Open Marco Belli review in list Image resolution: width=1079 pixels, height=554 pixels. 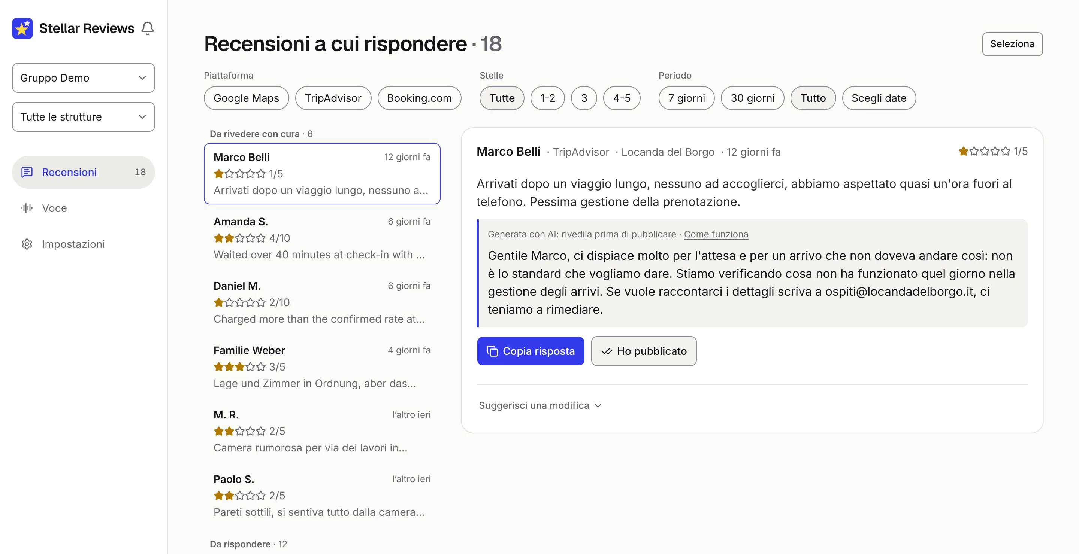[x=322, y=174]
